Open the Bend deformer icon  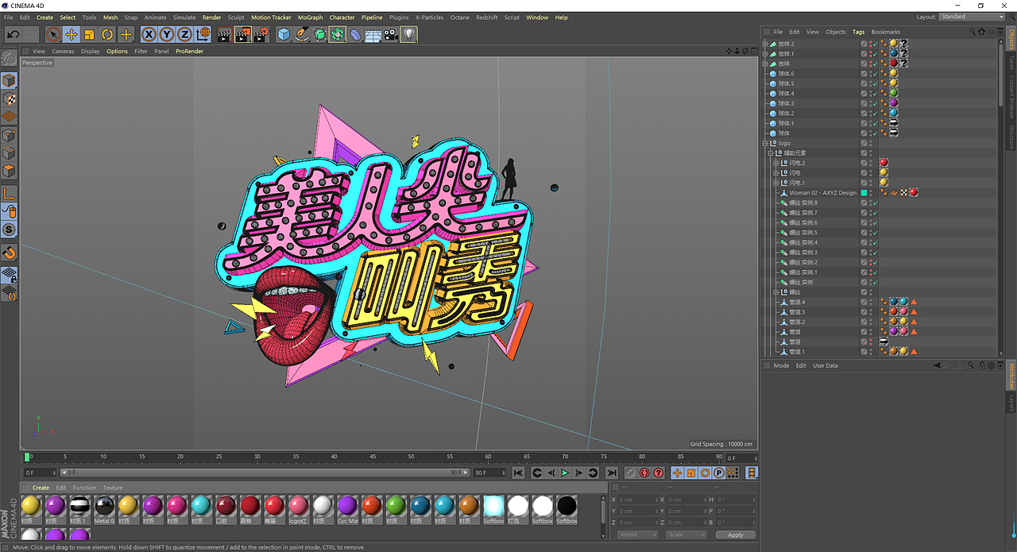tap(355, 34)
